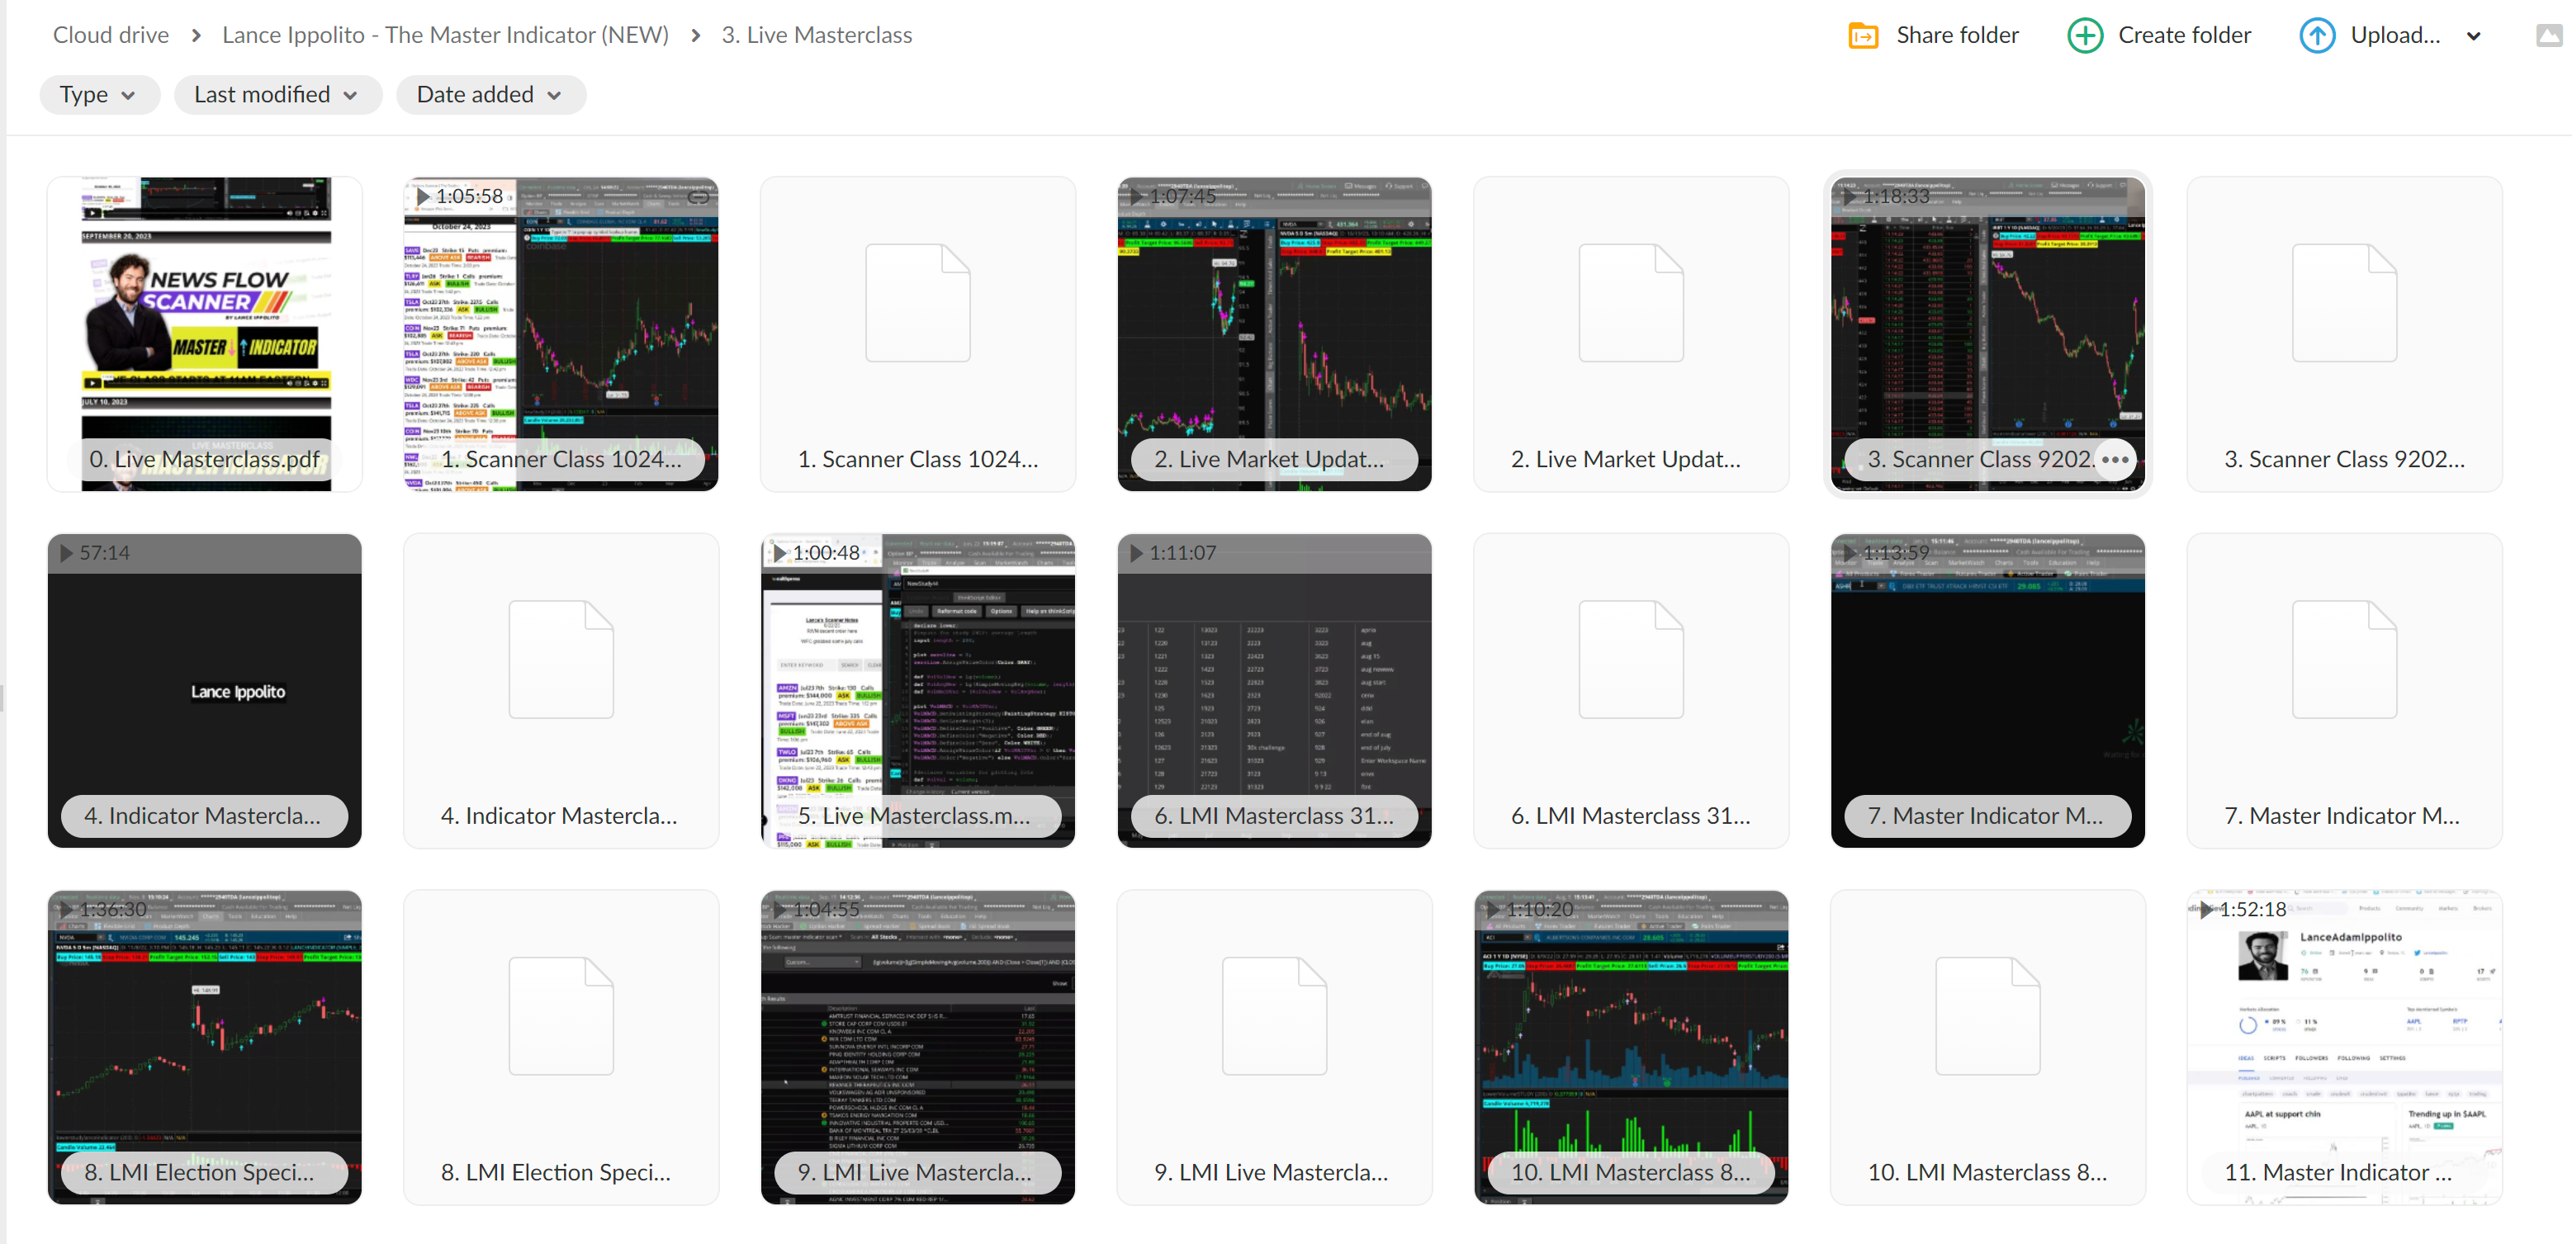The image size is (2572, 1244).
Task: Open the 5. Live Masterclass.m... video thumbnail
Action: tap(917, 691)
